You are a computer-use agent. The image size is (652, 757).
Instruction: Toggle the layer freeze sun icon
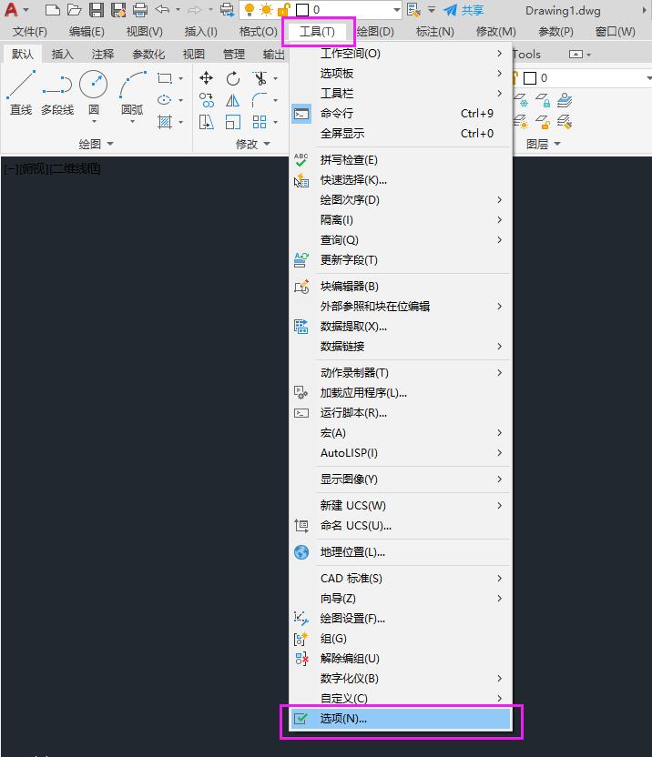pyautogui.click(x=266, y=10)
